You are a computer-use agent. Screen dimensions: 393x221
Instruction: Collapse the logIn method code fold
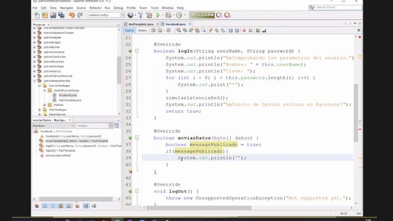[137, 51]
